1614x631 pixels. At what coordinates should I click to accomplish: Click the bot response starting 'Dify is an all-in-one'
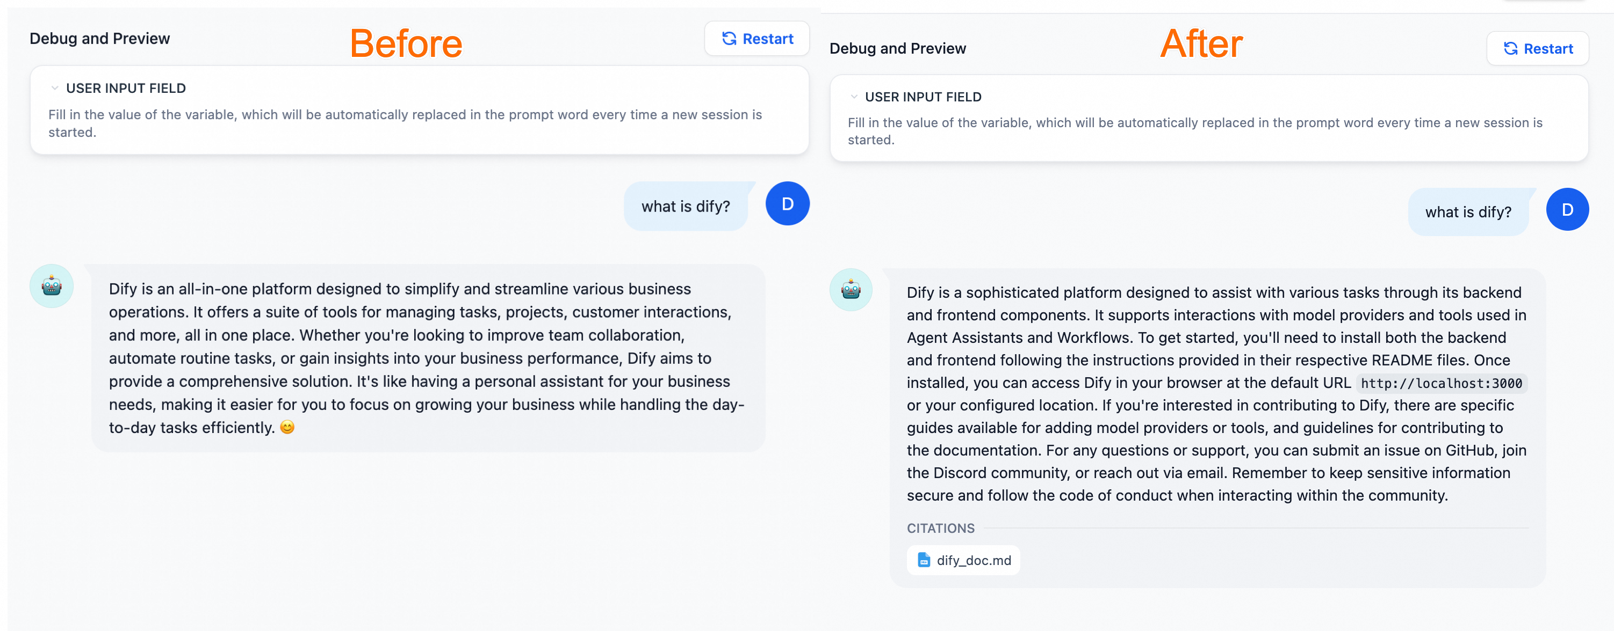[429, 358]
